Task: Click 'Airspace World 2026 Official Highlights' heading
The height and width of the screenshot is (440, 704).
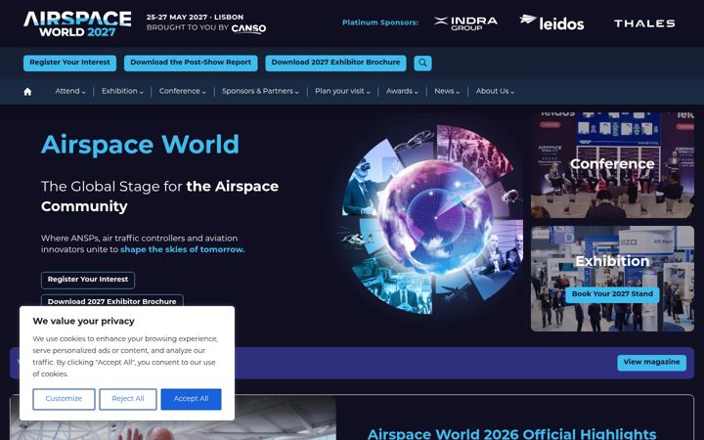Action: click(x=511, y=434)
